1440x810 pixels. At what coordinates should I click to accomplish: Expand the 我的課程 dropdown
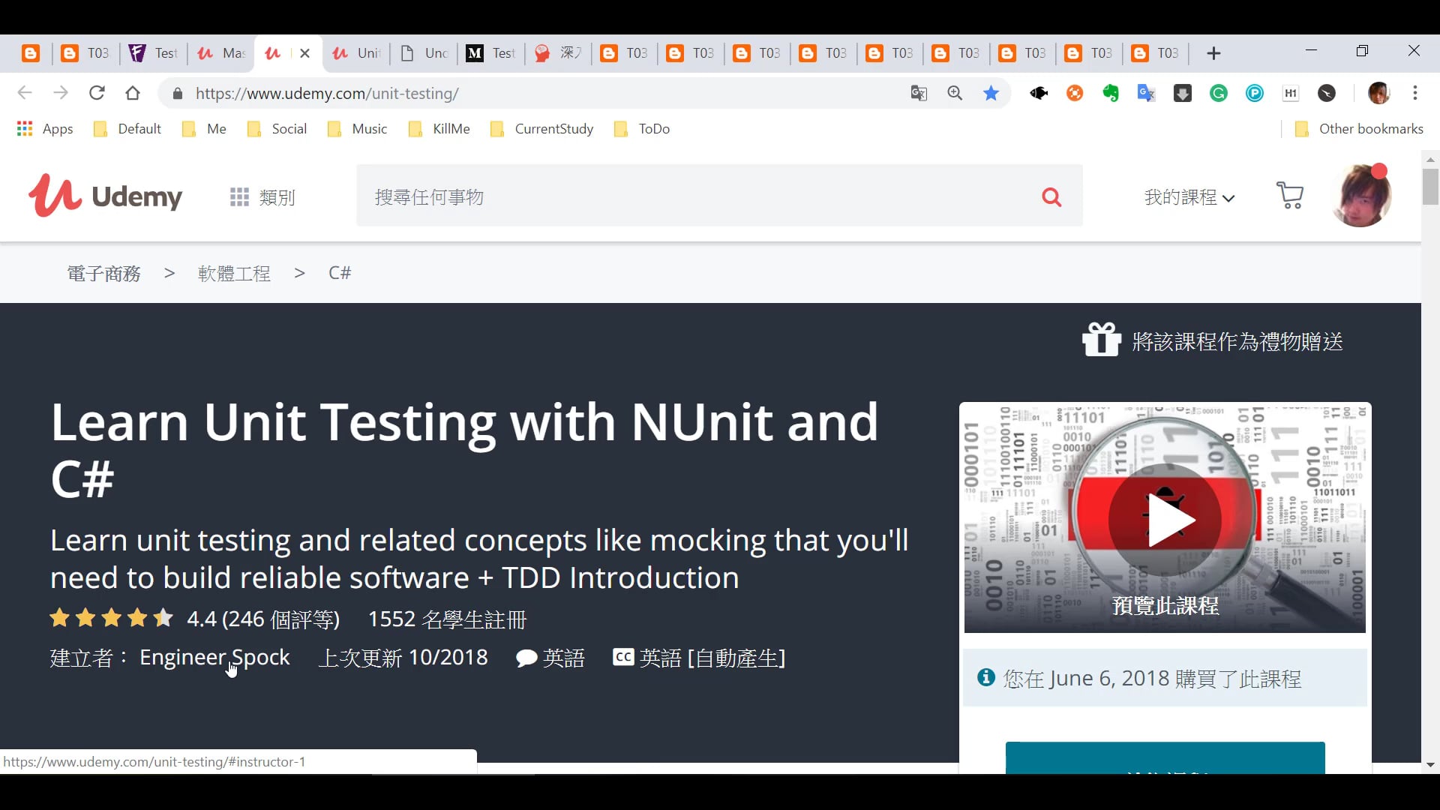click(1189, 197)
